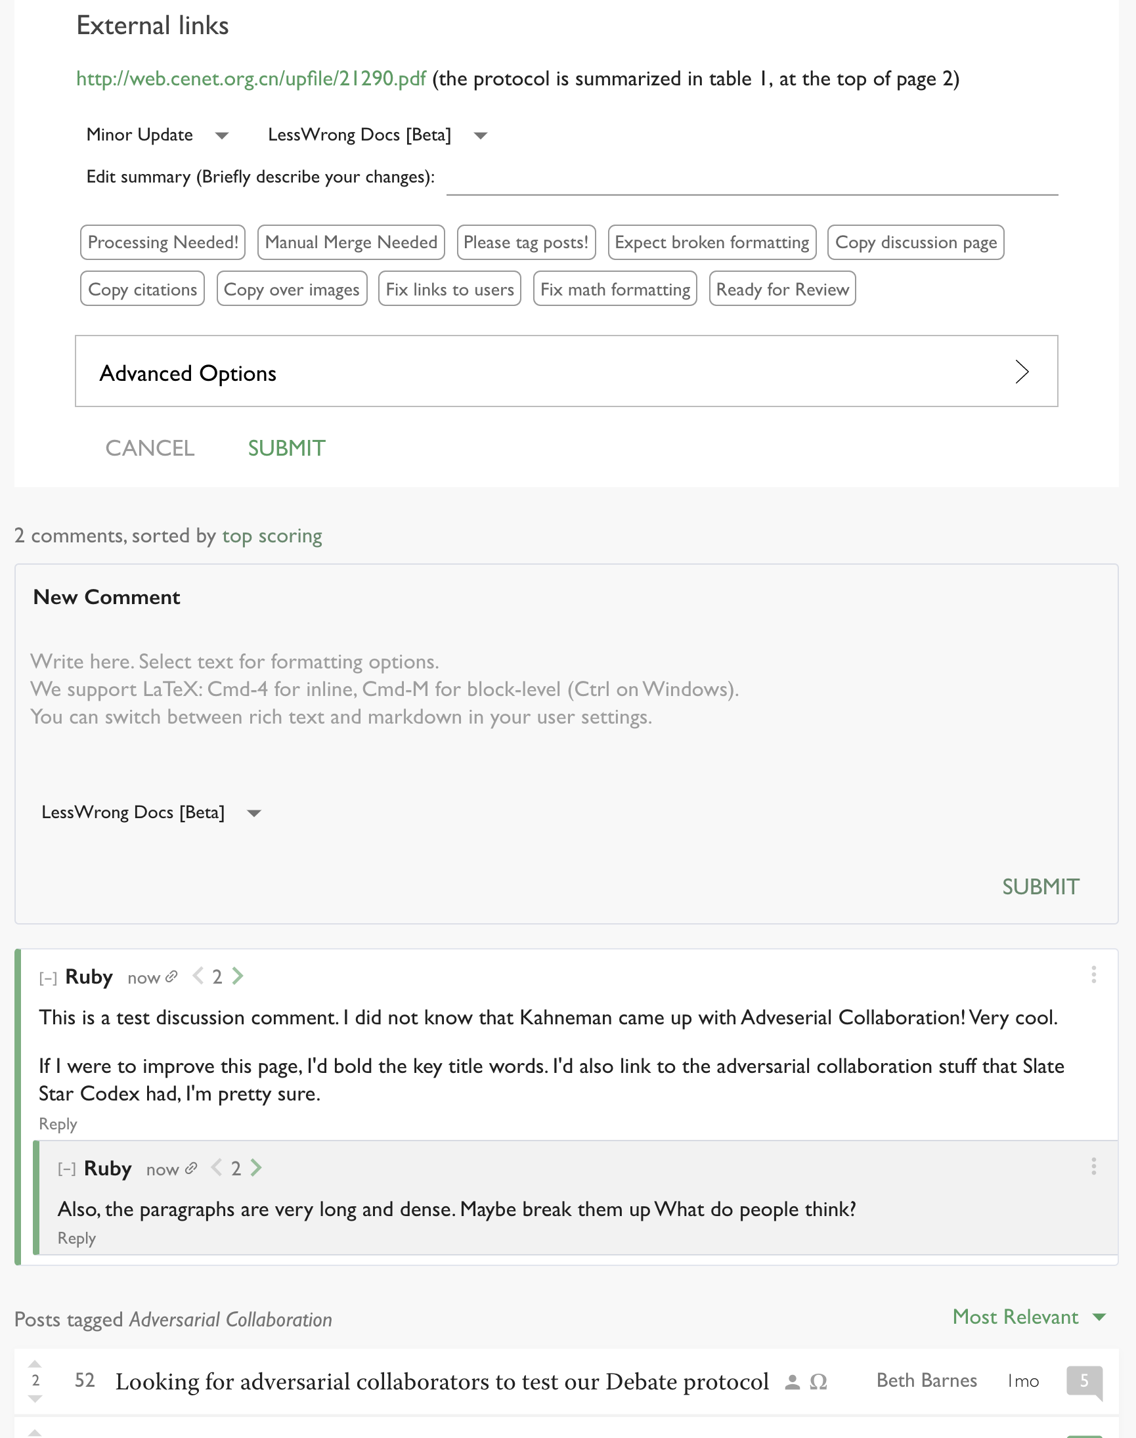Screen dimensions: 1136x1438
Task: Select the 'Fix math formatting' flag
Action: [x=615, y=289]
